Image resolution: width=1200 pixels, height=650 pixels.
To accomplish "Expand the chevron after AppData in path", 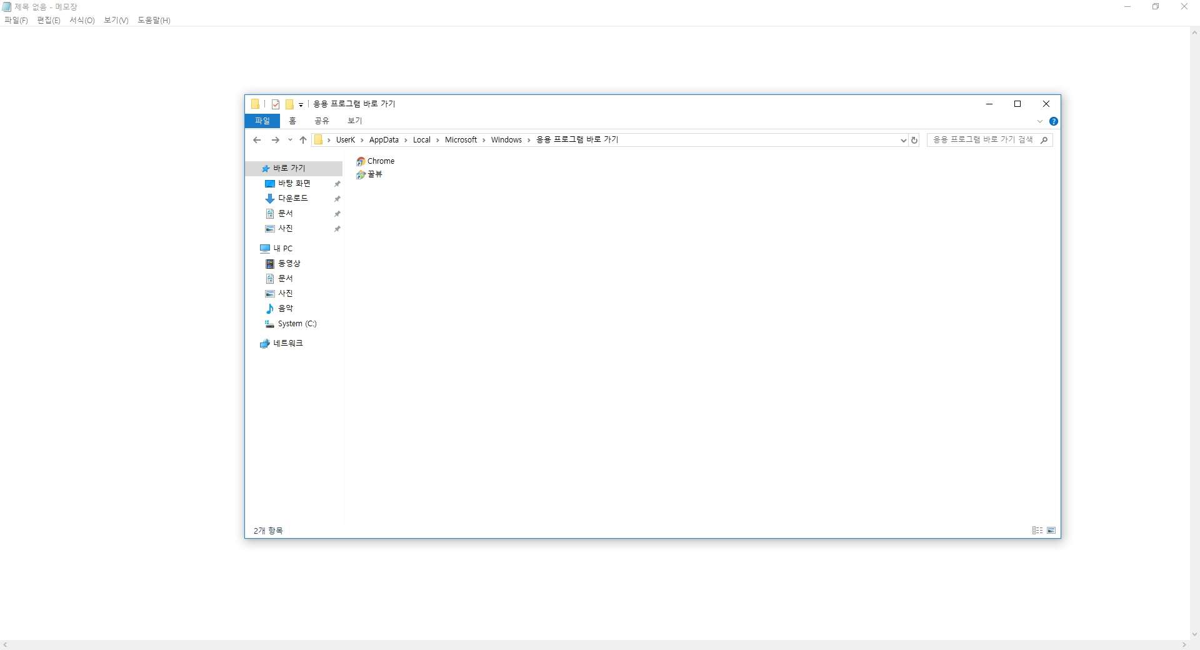I will pyautogui.click(x=406, y=140).
